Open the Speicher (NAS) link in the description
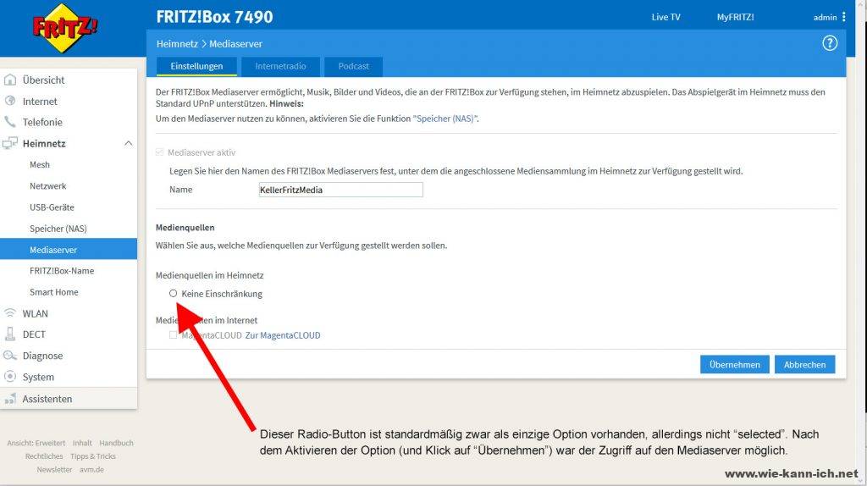This screenshot has height=486, width=867. pyautogui.click(x=445, y=119)
